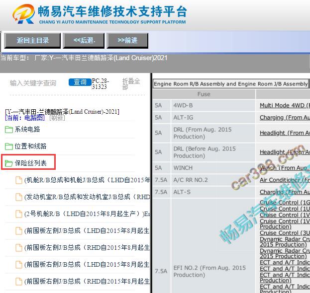Click the 查询 search button
Screen dimensions: 310x293
80,82
